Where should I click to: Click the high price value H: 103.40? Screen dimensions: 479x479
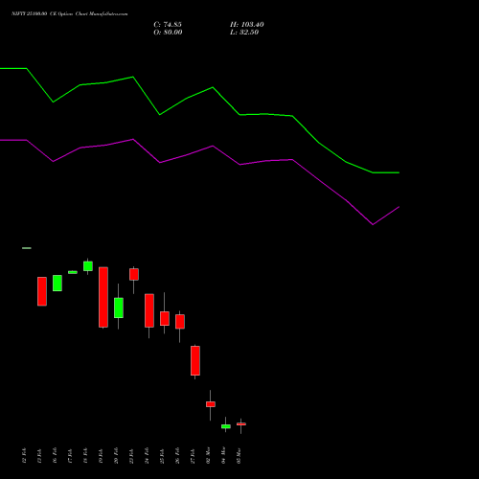pyautogui.click(x=247, y=25)
